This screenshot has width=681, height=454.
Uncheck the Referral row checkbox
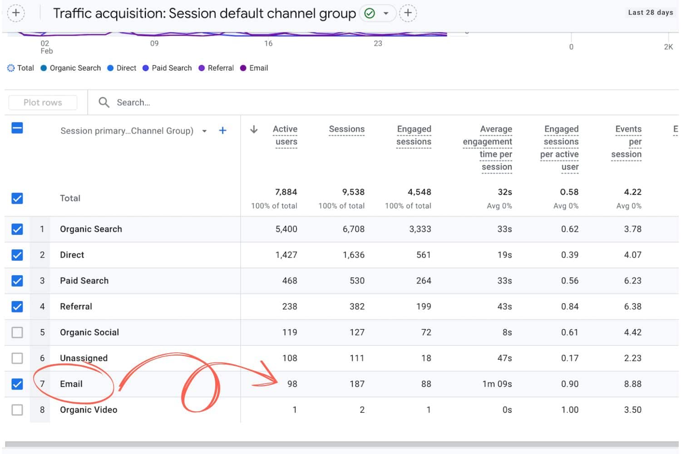(x=17, y=307)
